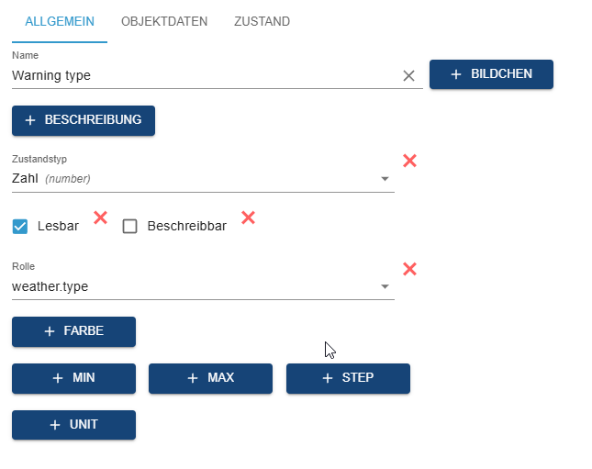Add a step value with Step button
This screenshot has width=592, height=469.
pyautogui.click(x=348, y=378)
